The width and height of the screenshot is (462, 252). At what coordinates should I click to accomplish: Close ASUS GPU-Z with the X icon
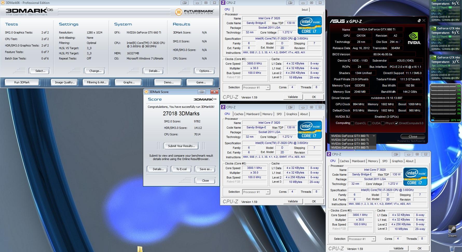click(424, 20)
